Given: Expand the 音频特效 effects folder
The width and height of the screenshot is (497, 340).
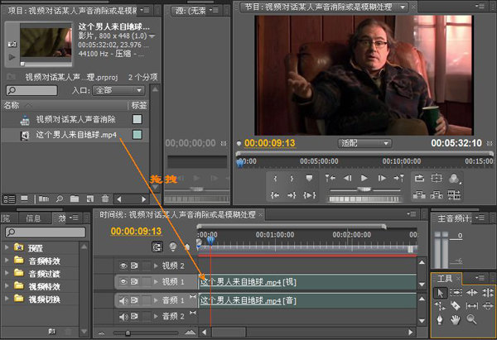Looking at the screenshot, I should (7, 261).
